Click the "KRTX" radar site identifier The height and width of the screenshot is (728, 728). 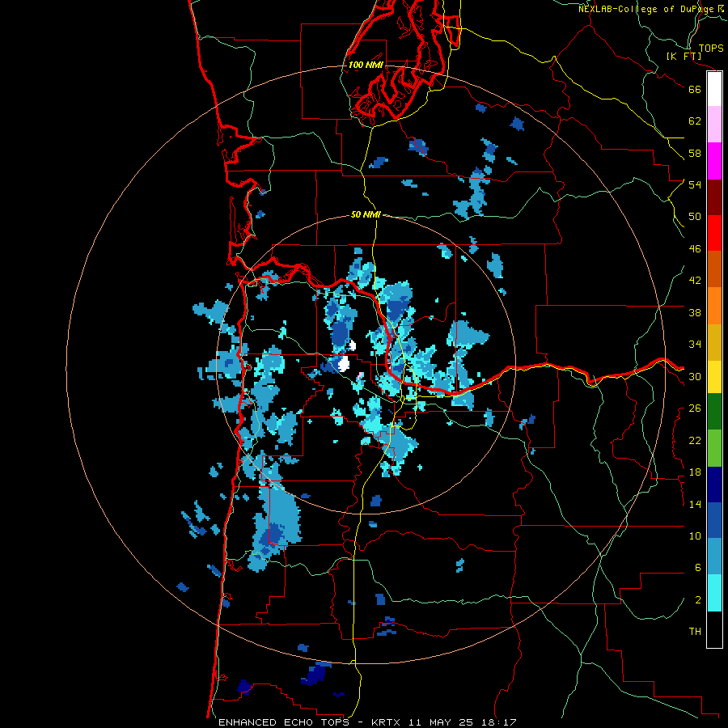click(387, 722)
